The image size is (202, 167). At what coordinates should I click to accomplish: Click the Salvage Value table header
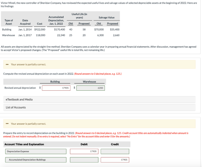106,18
